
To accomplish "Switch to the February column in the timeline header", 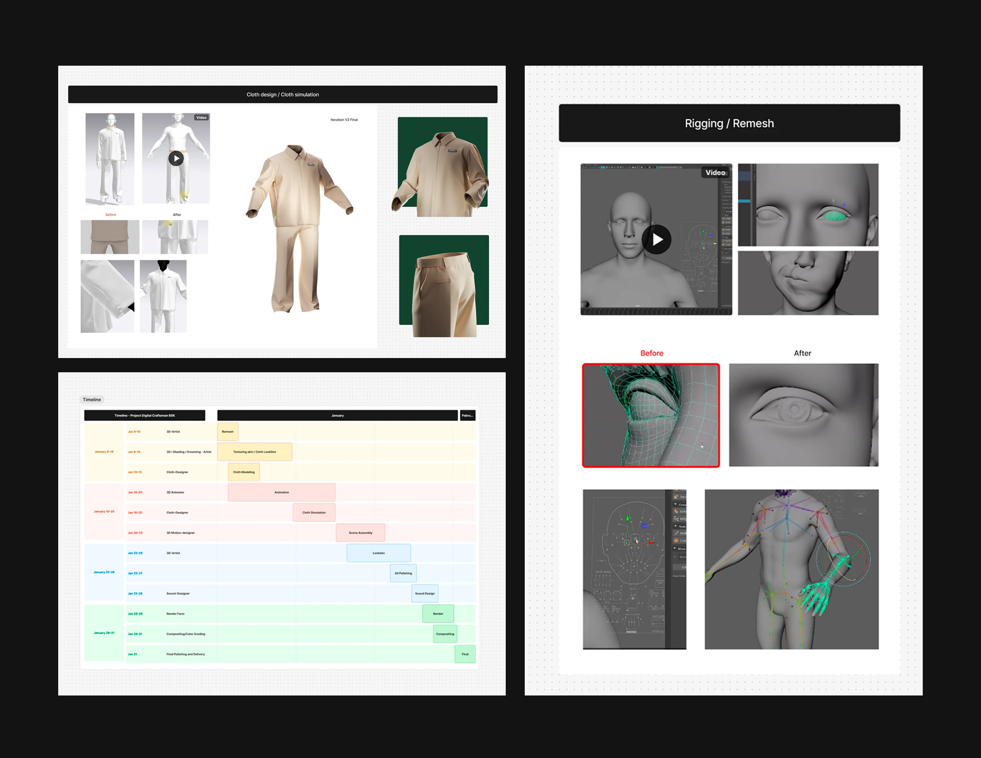I will (469, 415).
